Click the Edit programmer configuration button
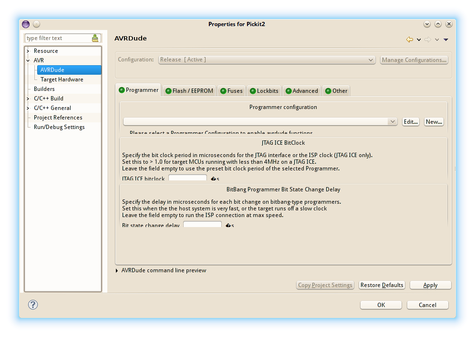This screenshot has width=475, height=337. pos(411,122)
